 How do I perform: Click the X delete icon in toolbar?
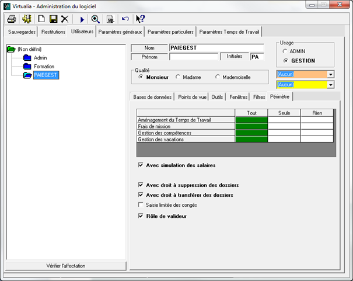65,19
